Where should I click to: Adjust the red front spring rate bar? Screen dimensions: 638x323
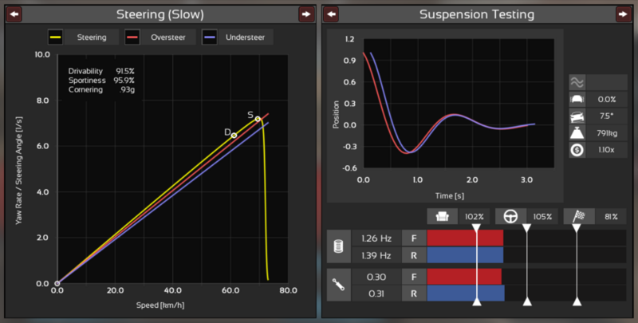tap(465, 237)
